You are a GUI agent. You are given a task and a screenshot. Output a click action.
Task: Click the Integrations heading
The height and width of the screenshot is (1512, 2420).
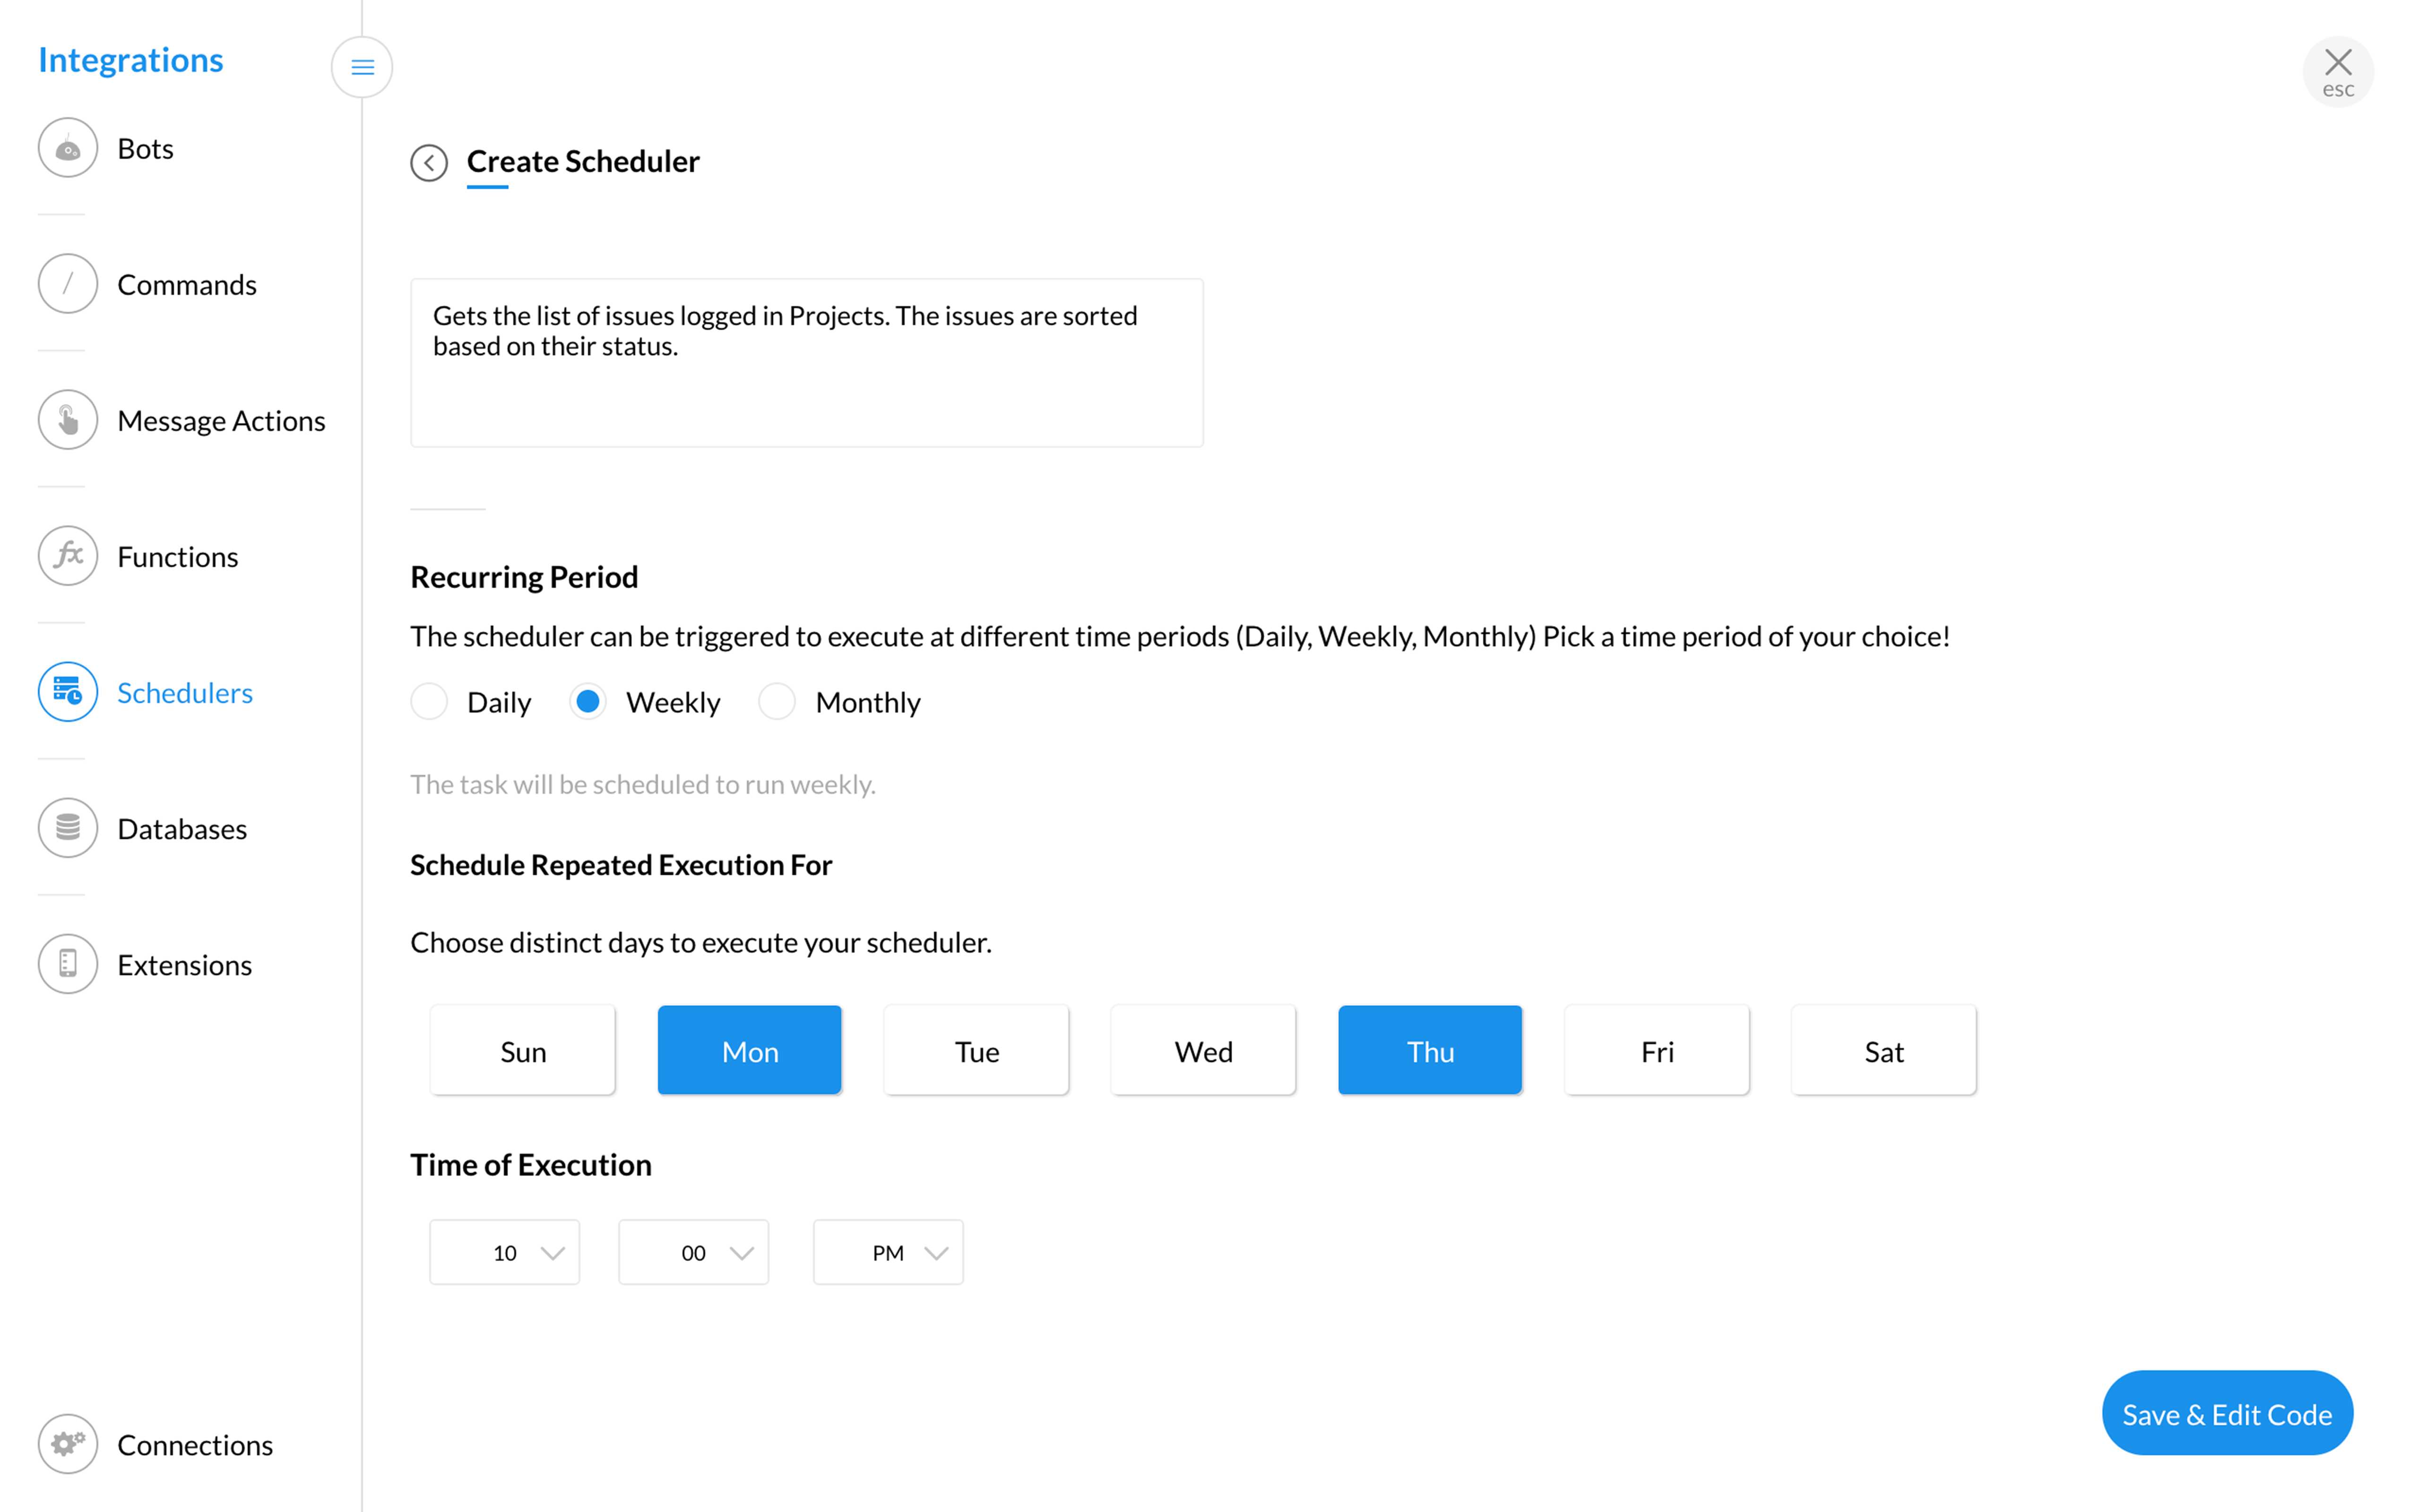coord(130,59)
